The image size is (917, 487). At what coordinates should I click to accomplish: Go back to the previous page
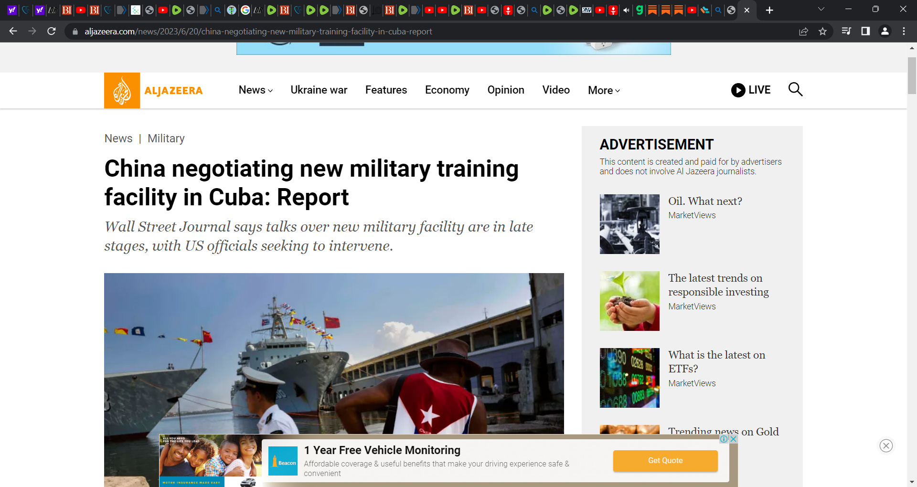click(x=13, y=31)
